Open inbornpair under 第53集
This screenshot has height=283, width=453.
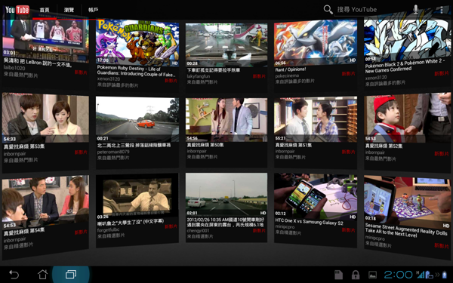[x=15, y=154]
